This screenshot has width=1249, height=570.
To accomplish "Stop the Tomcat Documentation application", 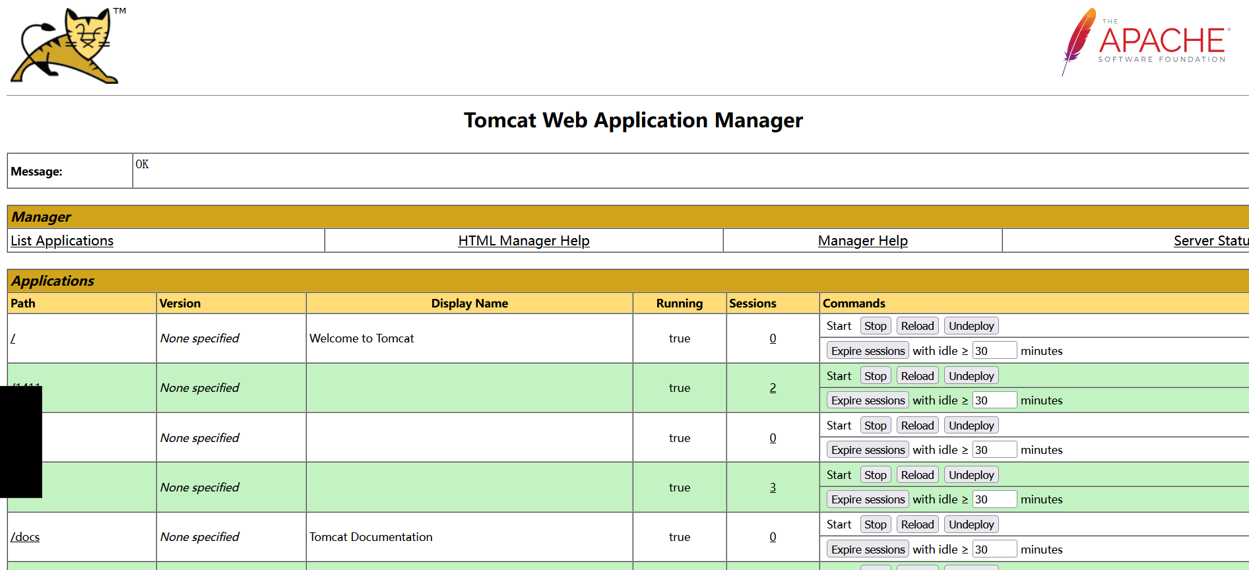I will pyautogui.click(x=876, y=524).
